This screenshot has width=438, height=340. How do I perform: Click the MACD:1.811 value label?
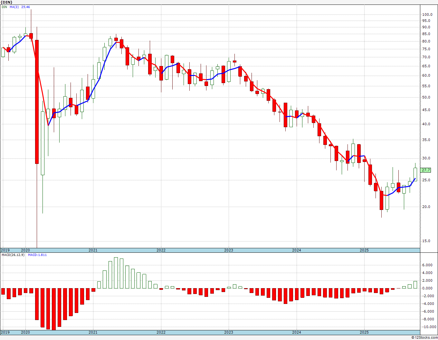37,255
